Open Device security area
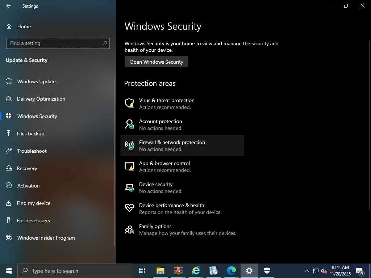This screenshot has width=371, height=278. point(182,188)
